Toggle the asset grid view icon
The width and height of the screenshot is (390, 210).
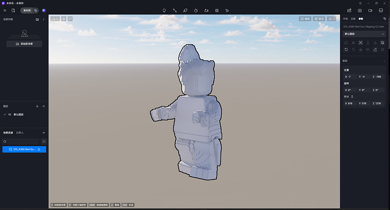44,141
